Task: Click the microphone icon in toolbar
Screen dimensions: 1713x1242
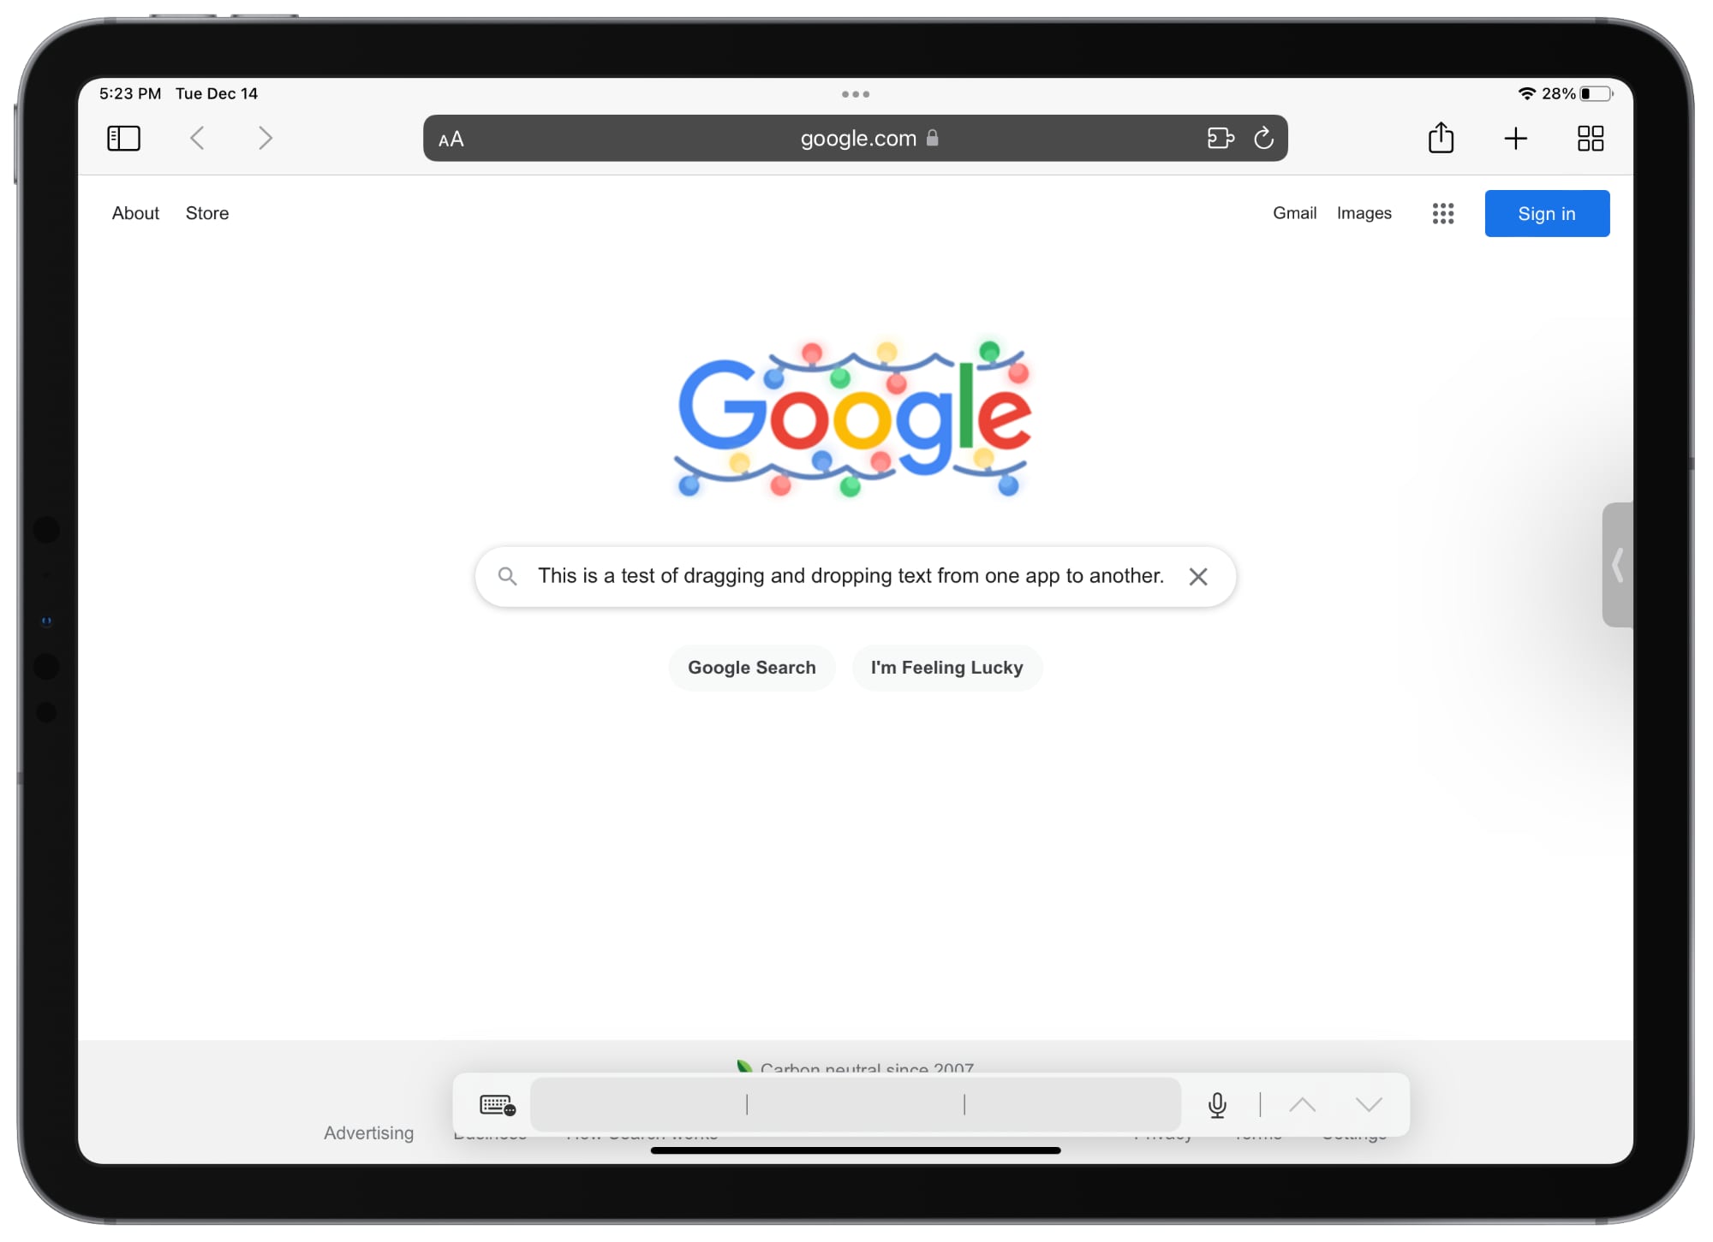Action: [x=1215, y=1103]
